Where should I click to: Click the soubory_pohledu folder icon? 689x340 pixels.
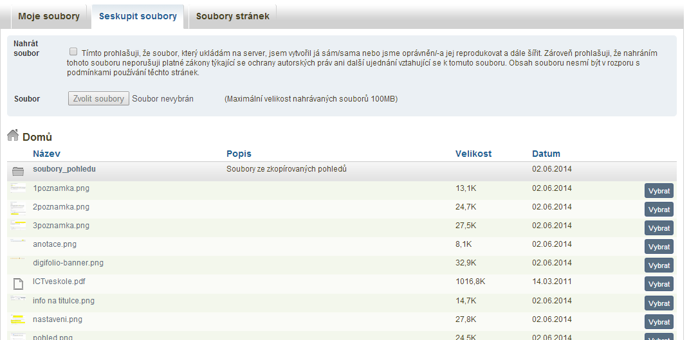[x=18, y=171]
